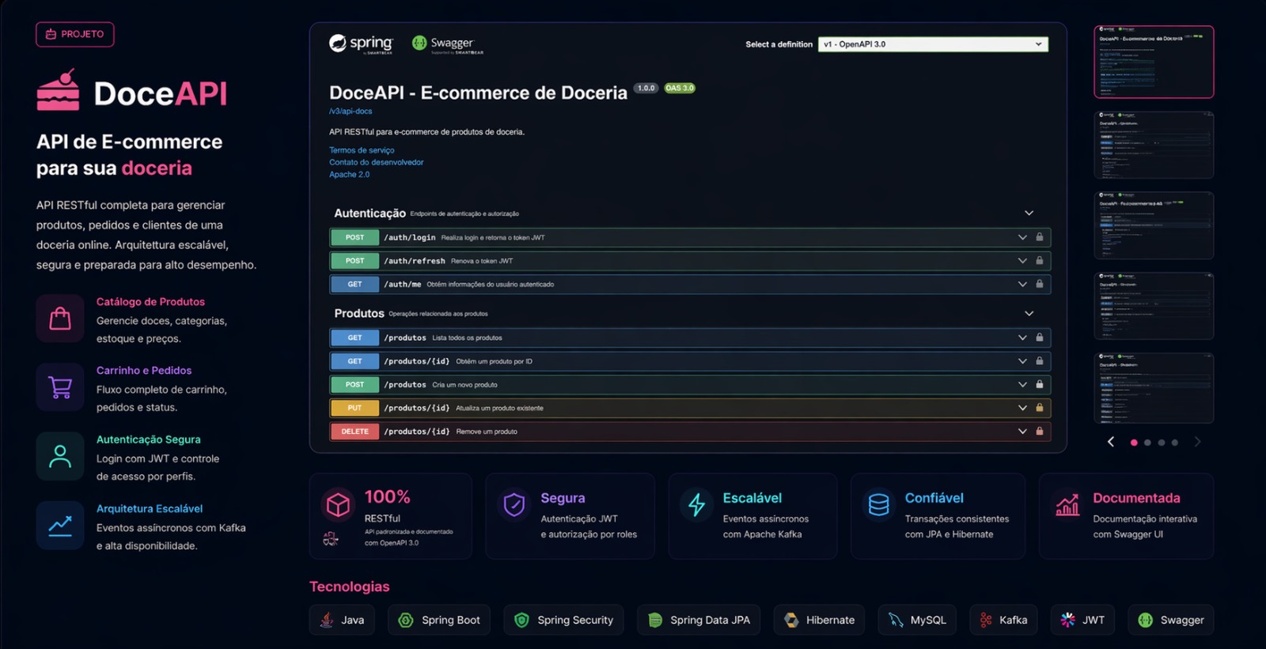Click the database icon on the Confiável card
1266x649 pixels.
(878, 504)
